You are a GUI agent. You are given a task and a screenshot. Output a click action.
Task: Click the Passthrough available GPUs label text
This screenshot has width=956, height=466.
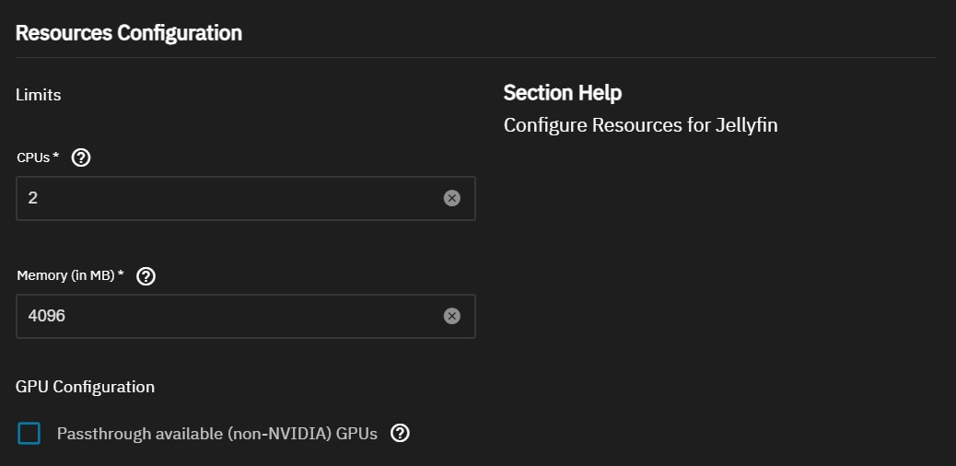[216, 434]
